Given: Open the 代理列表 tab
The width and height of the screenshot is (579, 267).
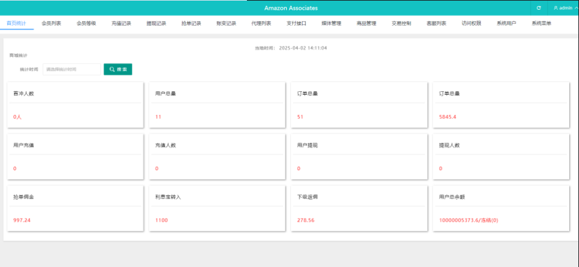Looking at the screenshot, I should (x=262, y=23).
